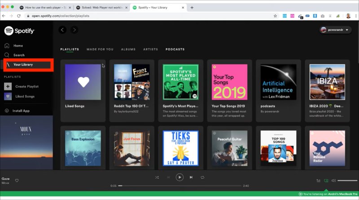Switch to the Artists tab

[x=150, y=49]
